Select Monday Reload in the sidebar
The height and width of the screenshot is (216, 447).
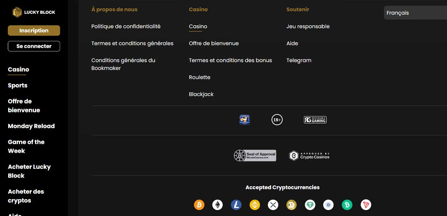click(31, 126)
